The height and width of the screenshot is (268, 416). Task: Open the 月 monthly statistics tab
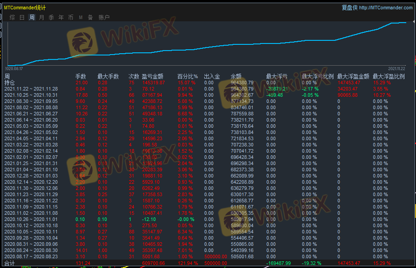[42, 17]
